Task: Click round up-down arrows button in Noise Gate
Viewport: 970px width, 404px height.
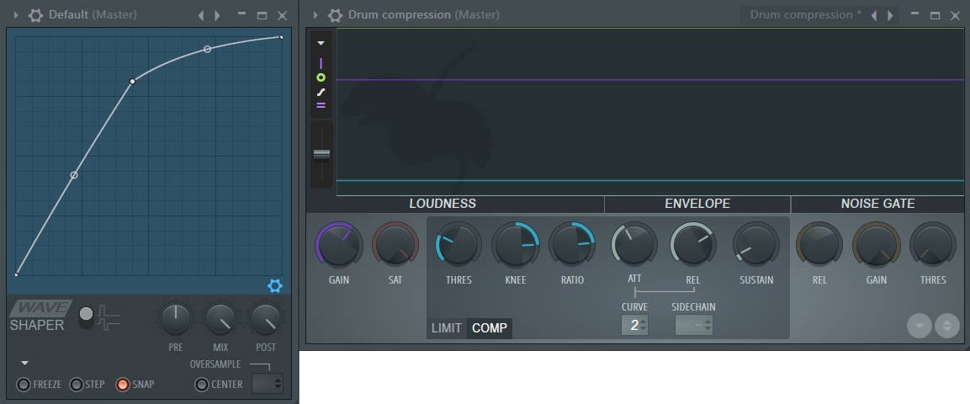Action: (947, 326)
